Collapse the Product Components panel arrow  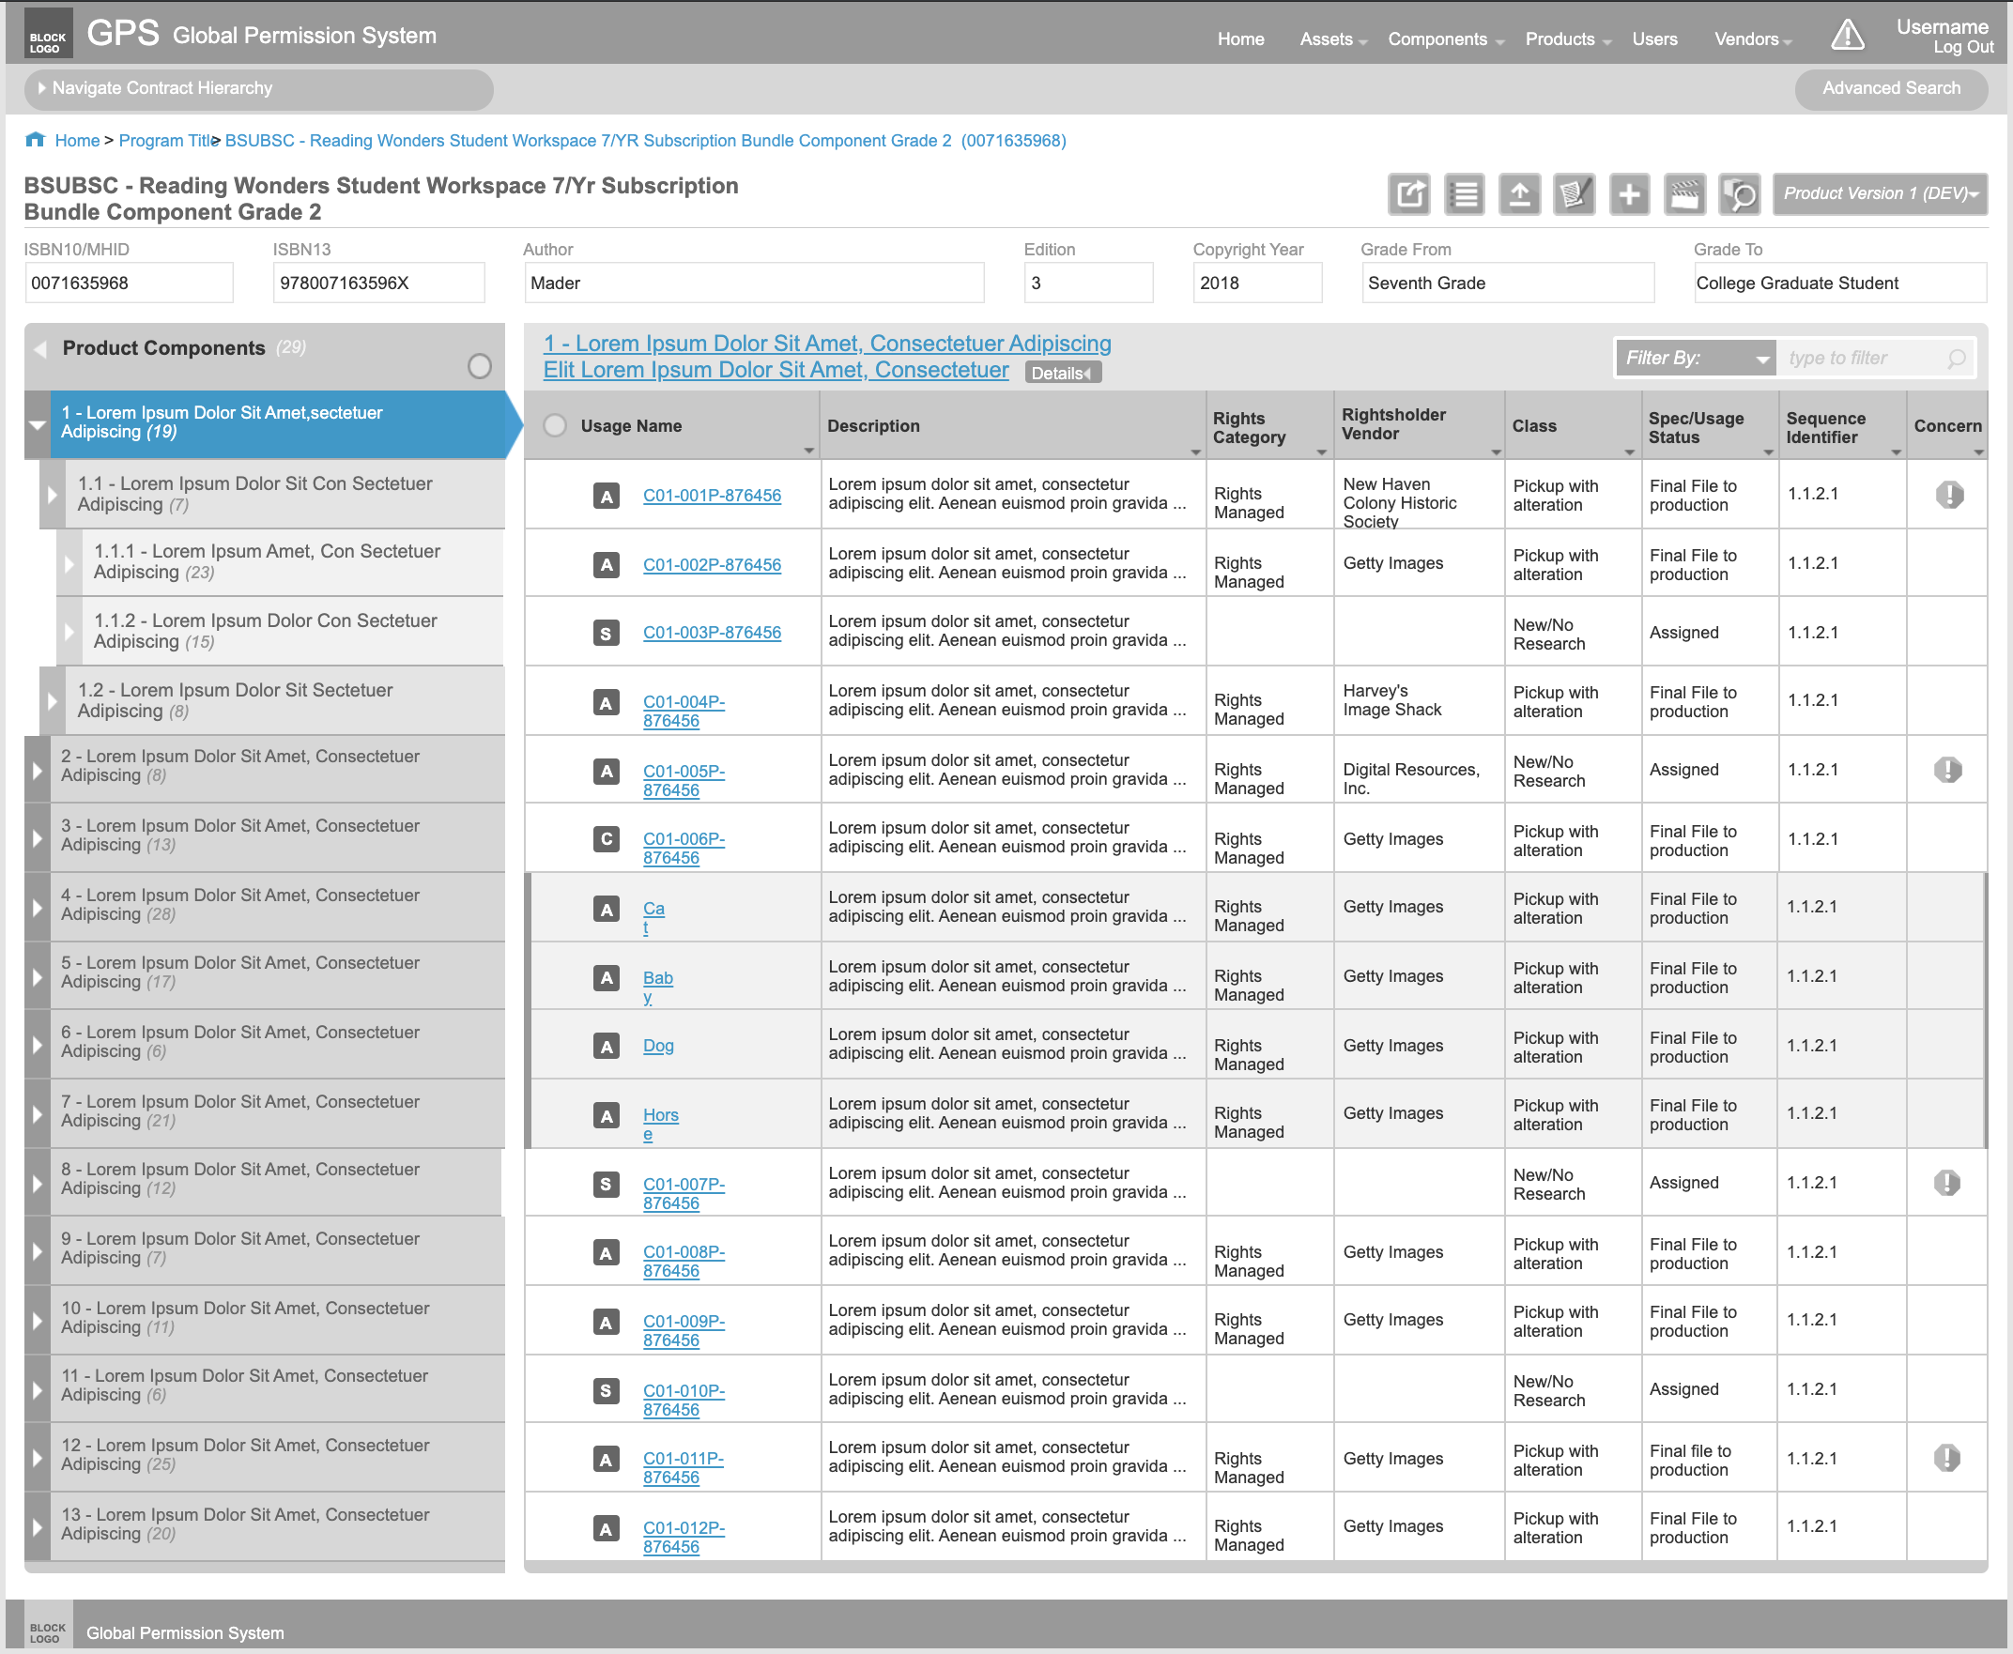[41, 348]
